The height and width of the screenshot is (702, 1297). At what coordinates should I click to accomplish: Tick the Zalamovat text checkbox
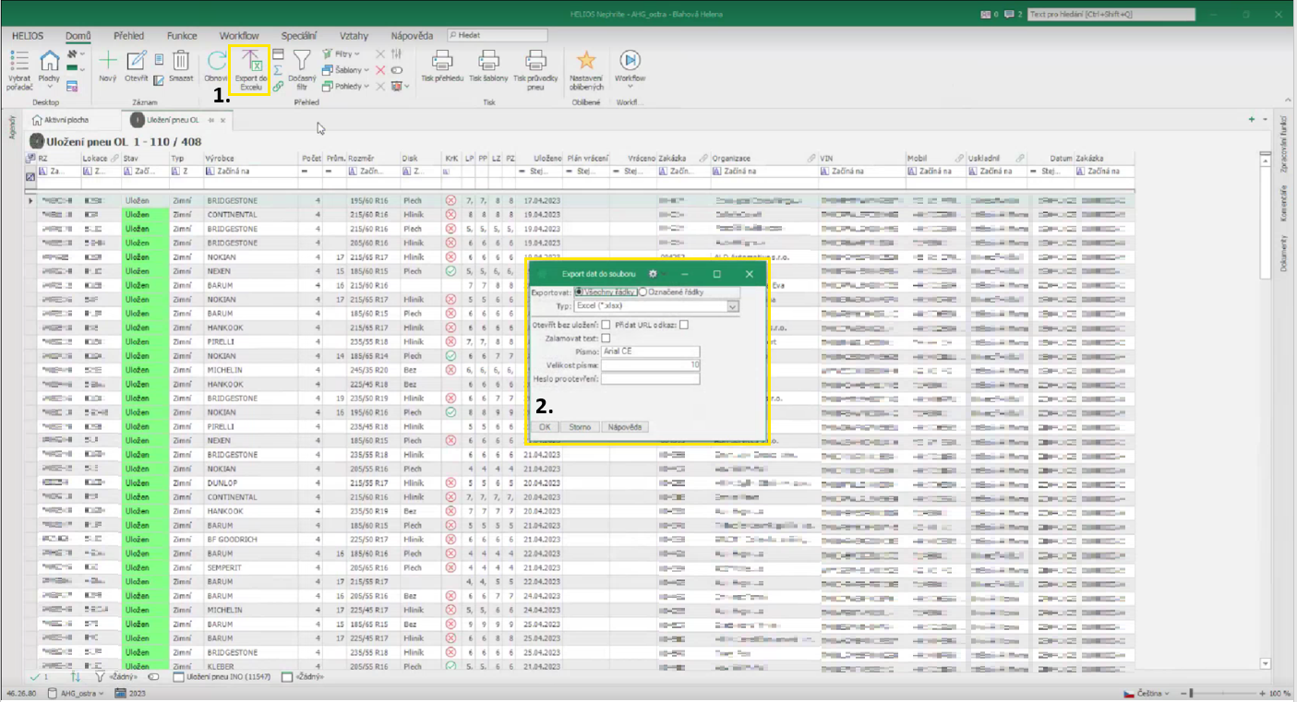pyautogui.click(x=606, y=339)
